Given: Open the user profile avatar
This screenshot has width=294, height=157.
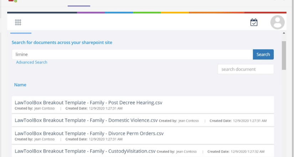Looking at the screenshot, I should click(x=278, y=22).
